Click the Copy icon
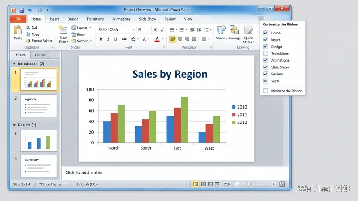Image resolution: width=358 pixels, height=201 pixels. [x=28, y=34]
